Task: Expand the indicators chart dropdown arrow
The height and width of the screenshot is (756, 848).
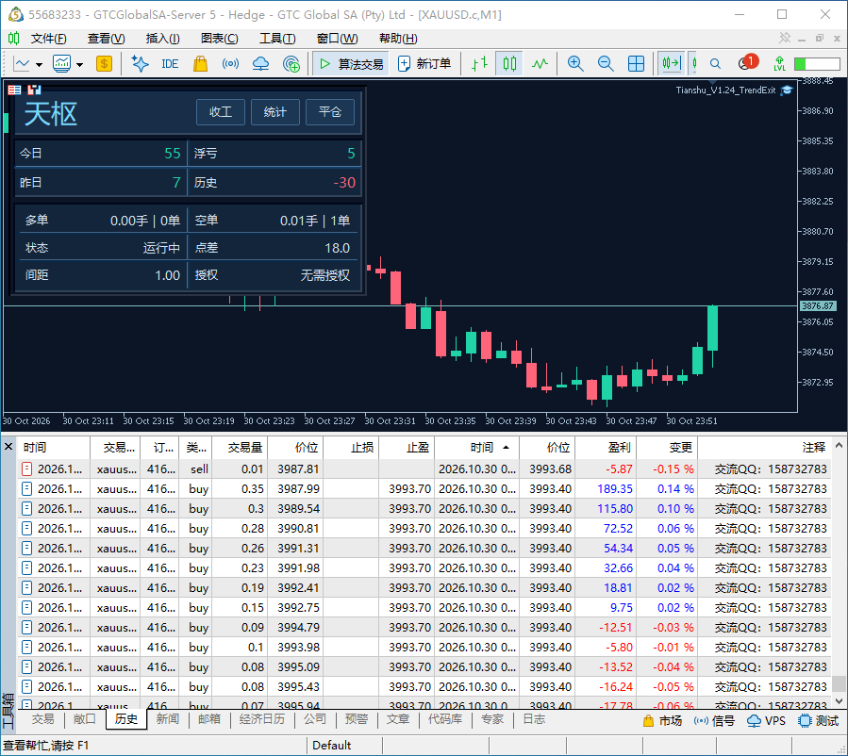Action: [80, 65]
